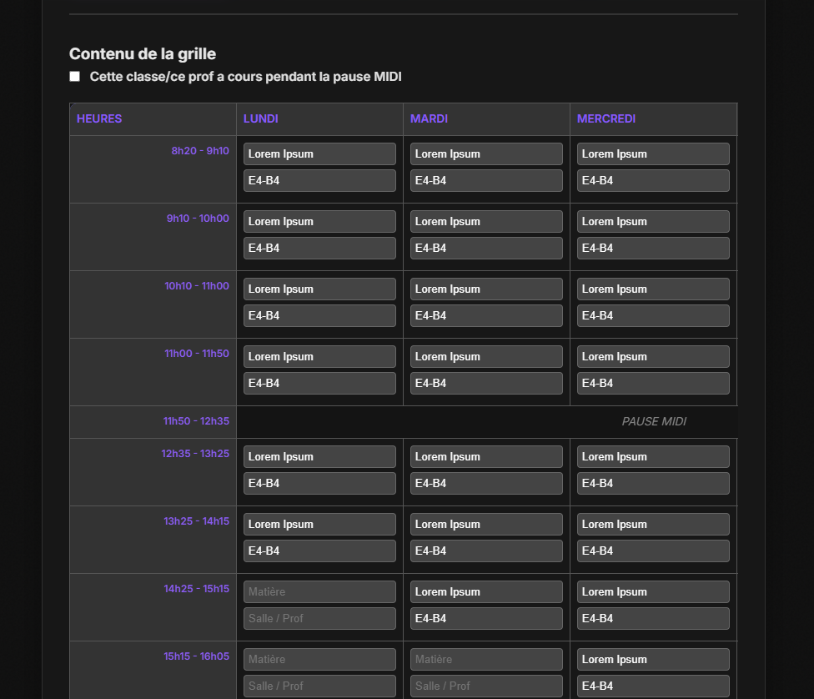Image resolution: width=814 pixels, height=699 pixels.
Task: Click the Mardi 8h20 - 9h10 room field
Action: [486, 181]
